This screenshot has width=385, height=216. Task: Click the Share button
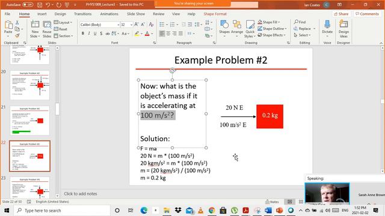(x=341, y=14)
